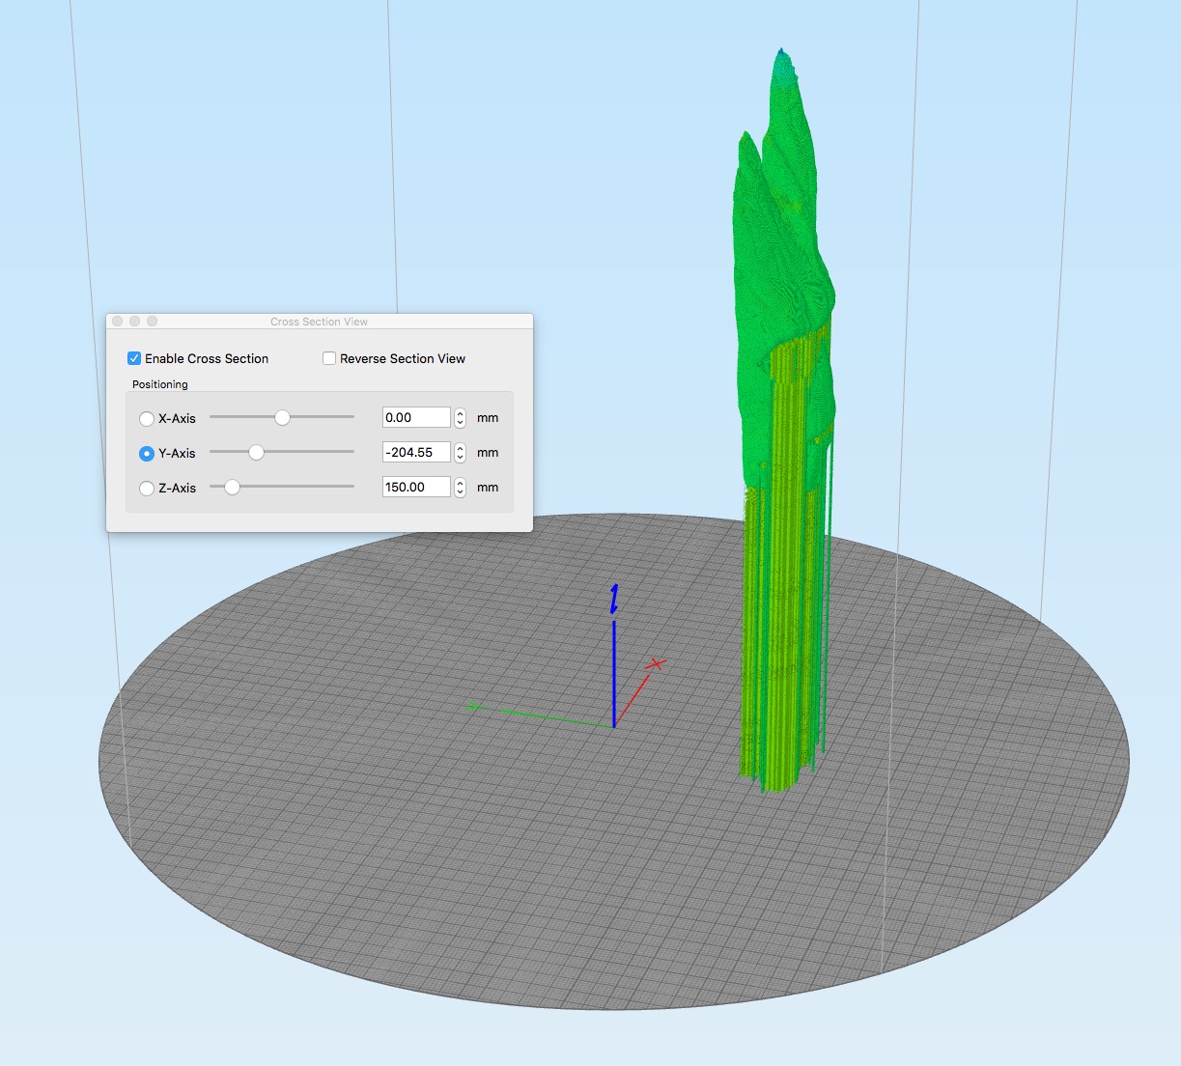Image resolution: width=1181 pixels, height=1066 pixels.
Task: Click the Y-Axis field showing -204.55
Action: [x=415, y=453]
